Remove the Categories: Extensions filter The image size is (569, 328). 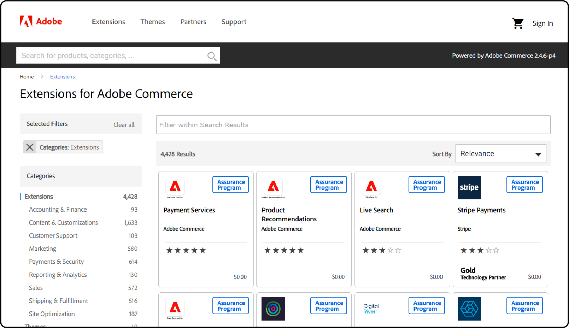tap(30, 147)
